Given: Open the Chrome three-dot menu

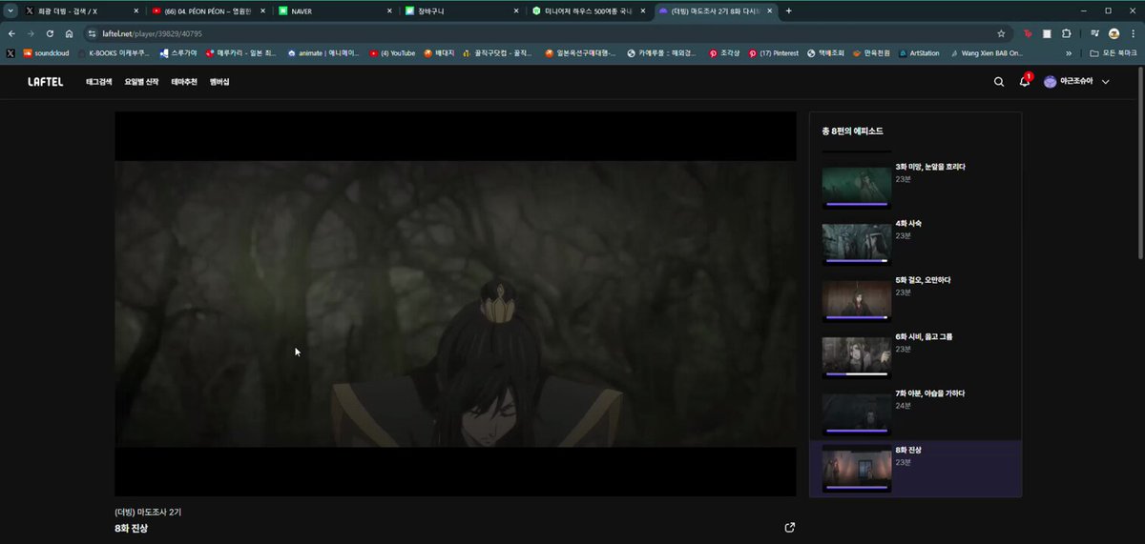Looking at the screenshot, I should 1133,33.
